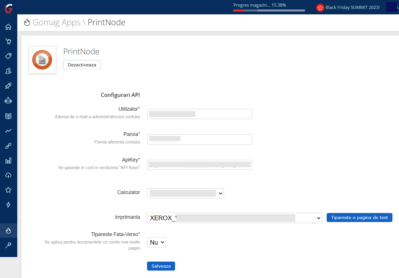Image resolution: width=399 pixels, height=278 pixels.
Task: Open Black Friday SUMMIT 2023 banner
Action: (x=348, y=7)
